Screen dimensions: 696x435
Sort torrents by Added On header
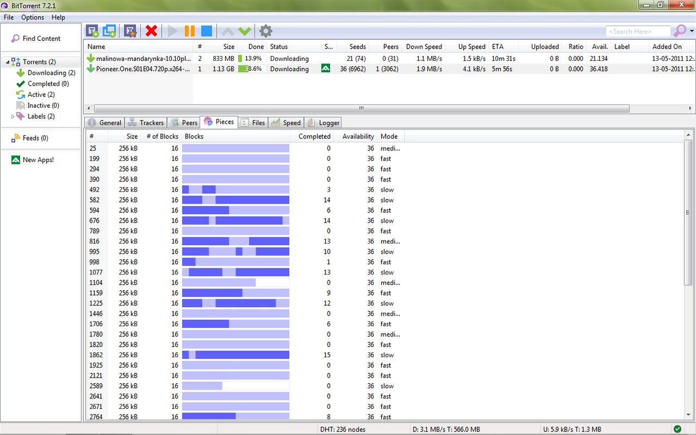coord(672,47)
